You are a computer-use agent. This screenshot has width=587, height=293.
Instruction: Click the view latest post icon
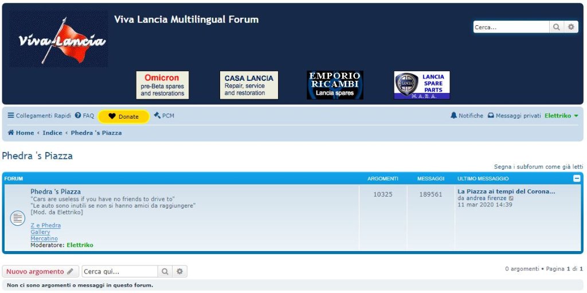[x=511, y=198]
